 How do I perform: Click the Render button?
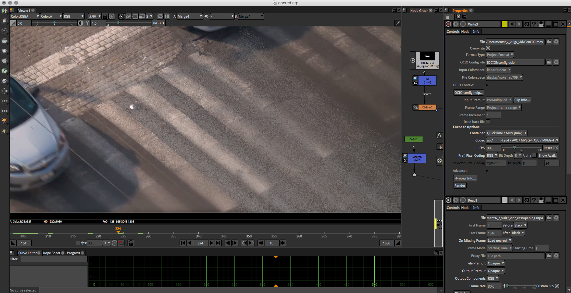pos(460,186)
